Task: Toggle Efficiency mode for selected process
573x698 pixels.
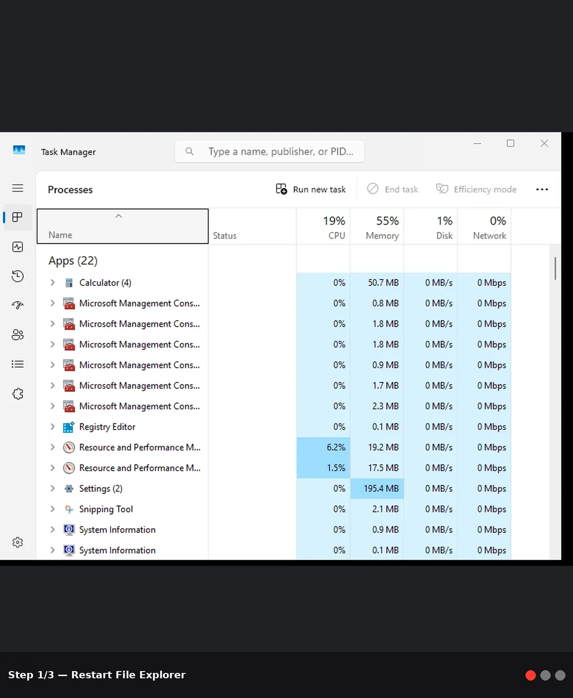Action: 476,190
